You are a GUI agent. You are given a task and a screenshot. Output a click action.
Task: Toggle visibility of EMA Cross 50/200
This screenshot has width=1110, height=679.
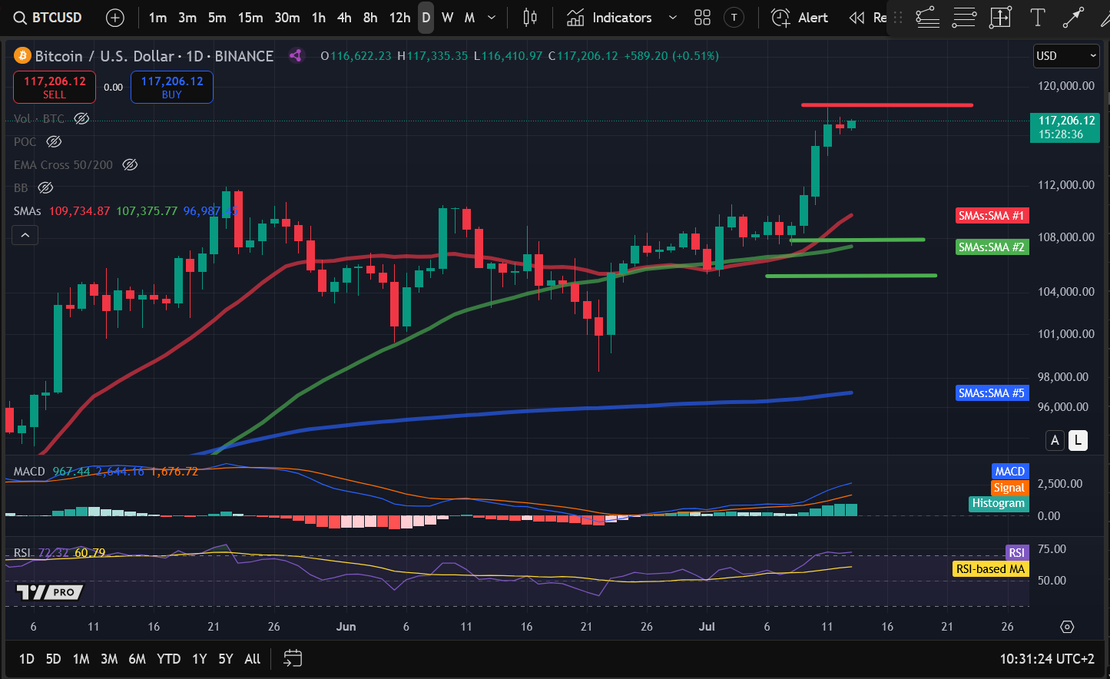[x=130, y=165]
